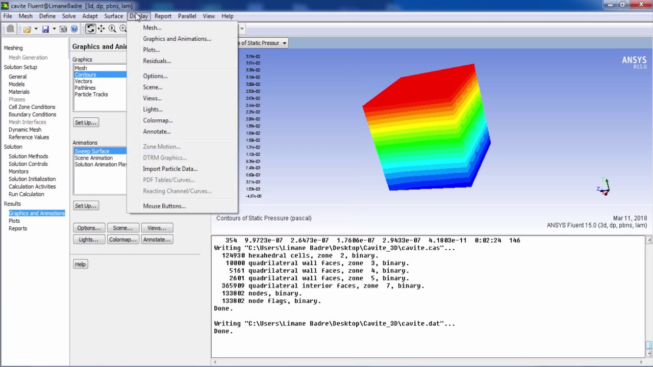Click the blue floppy disk save icon
Screen dimensions: 653x367
45,29
